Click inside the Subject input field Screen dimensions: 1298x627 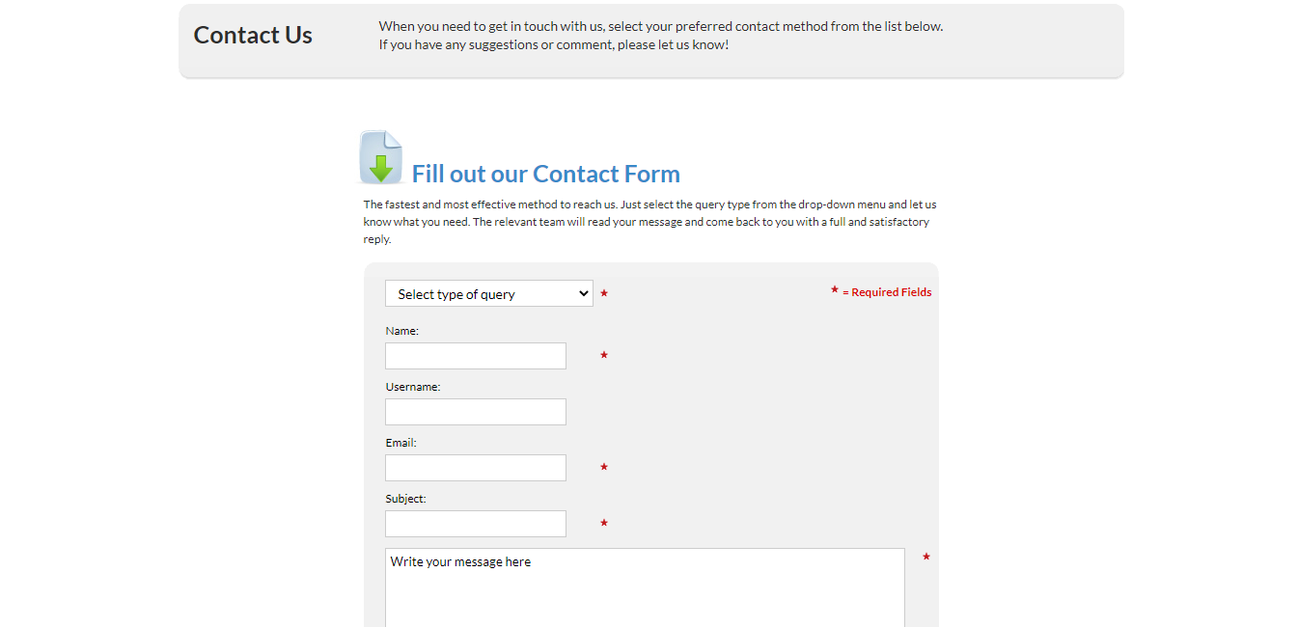pyautogui.click(x=475, y=524)
